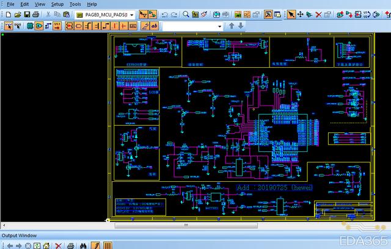Click the Add Part icon with red plus
The width and height of the screenshot is (391, 249).
point(340,15)
